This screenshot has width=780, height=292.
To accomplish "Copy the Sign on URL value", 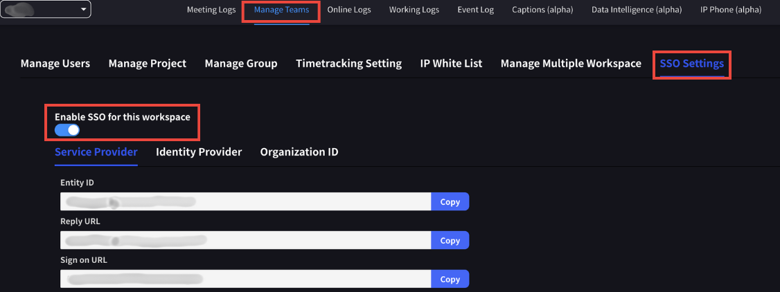I will pyautogui.click(x=450, y=279).
